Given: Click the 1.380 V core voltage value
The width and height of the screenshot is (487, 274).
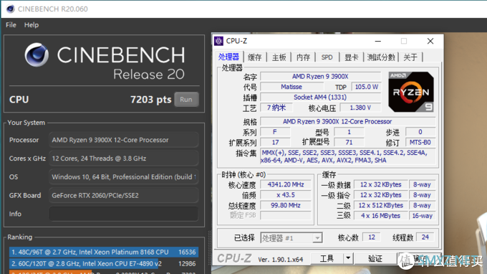Looking at the screenshot, I should (360, 108).
